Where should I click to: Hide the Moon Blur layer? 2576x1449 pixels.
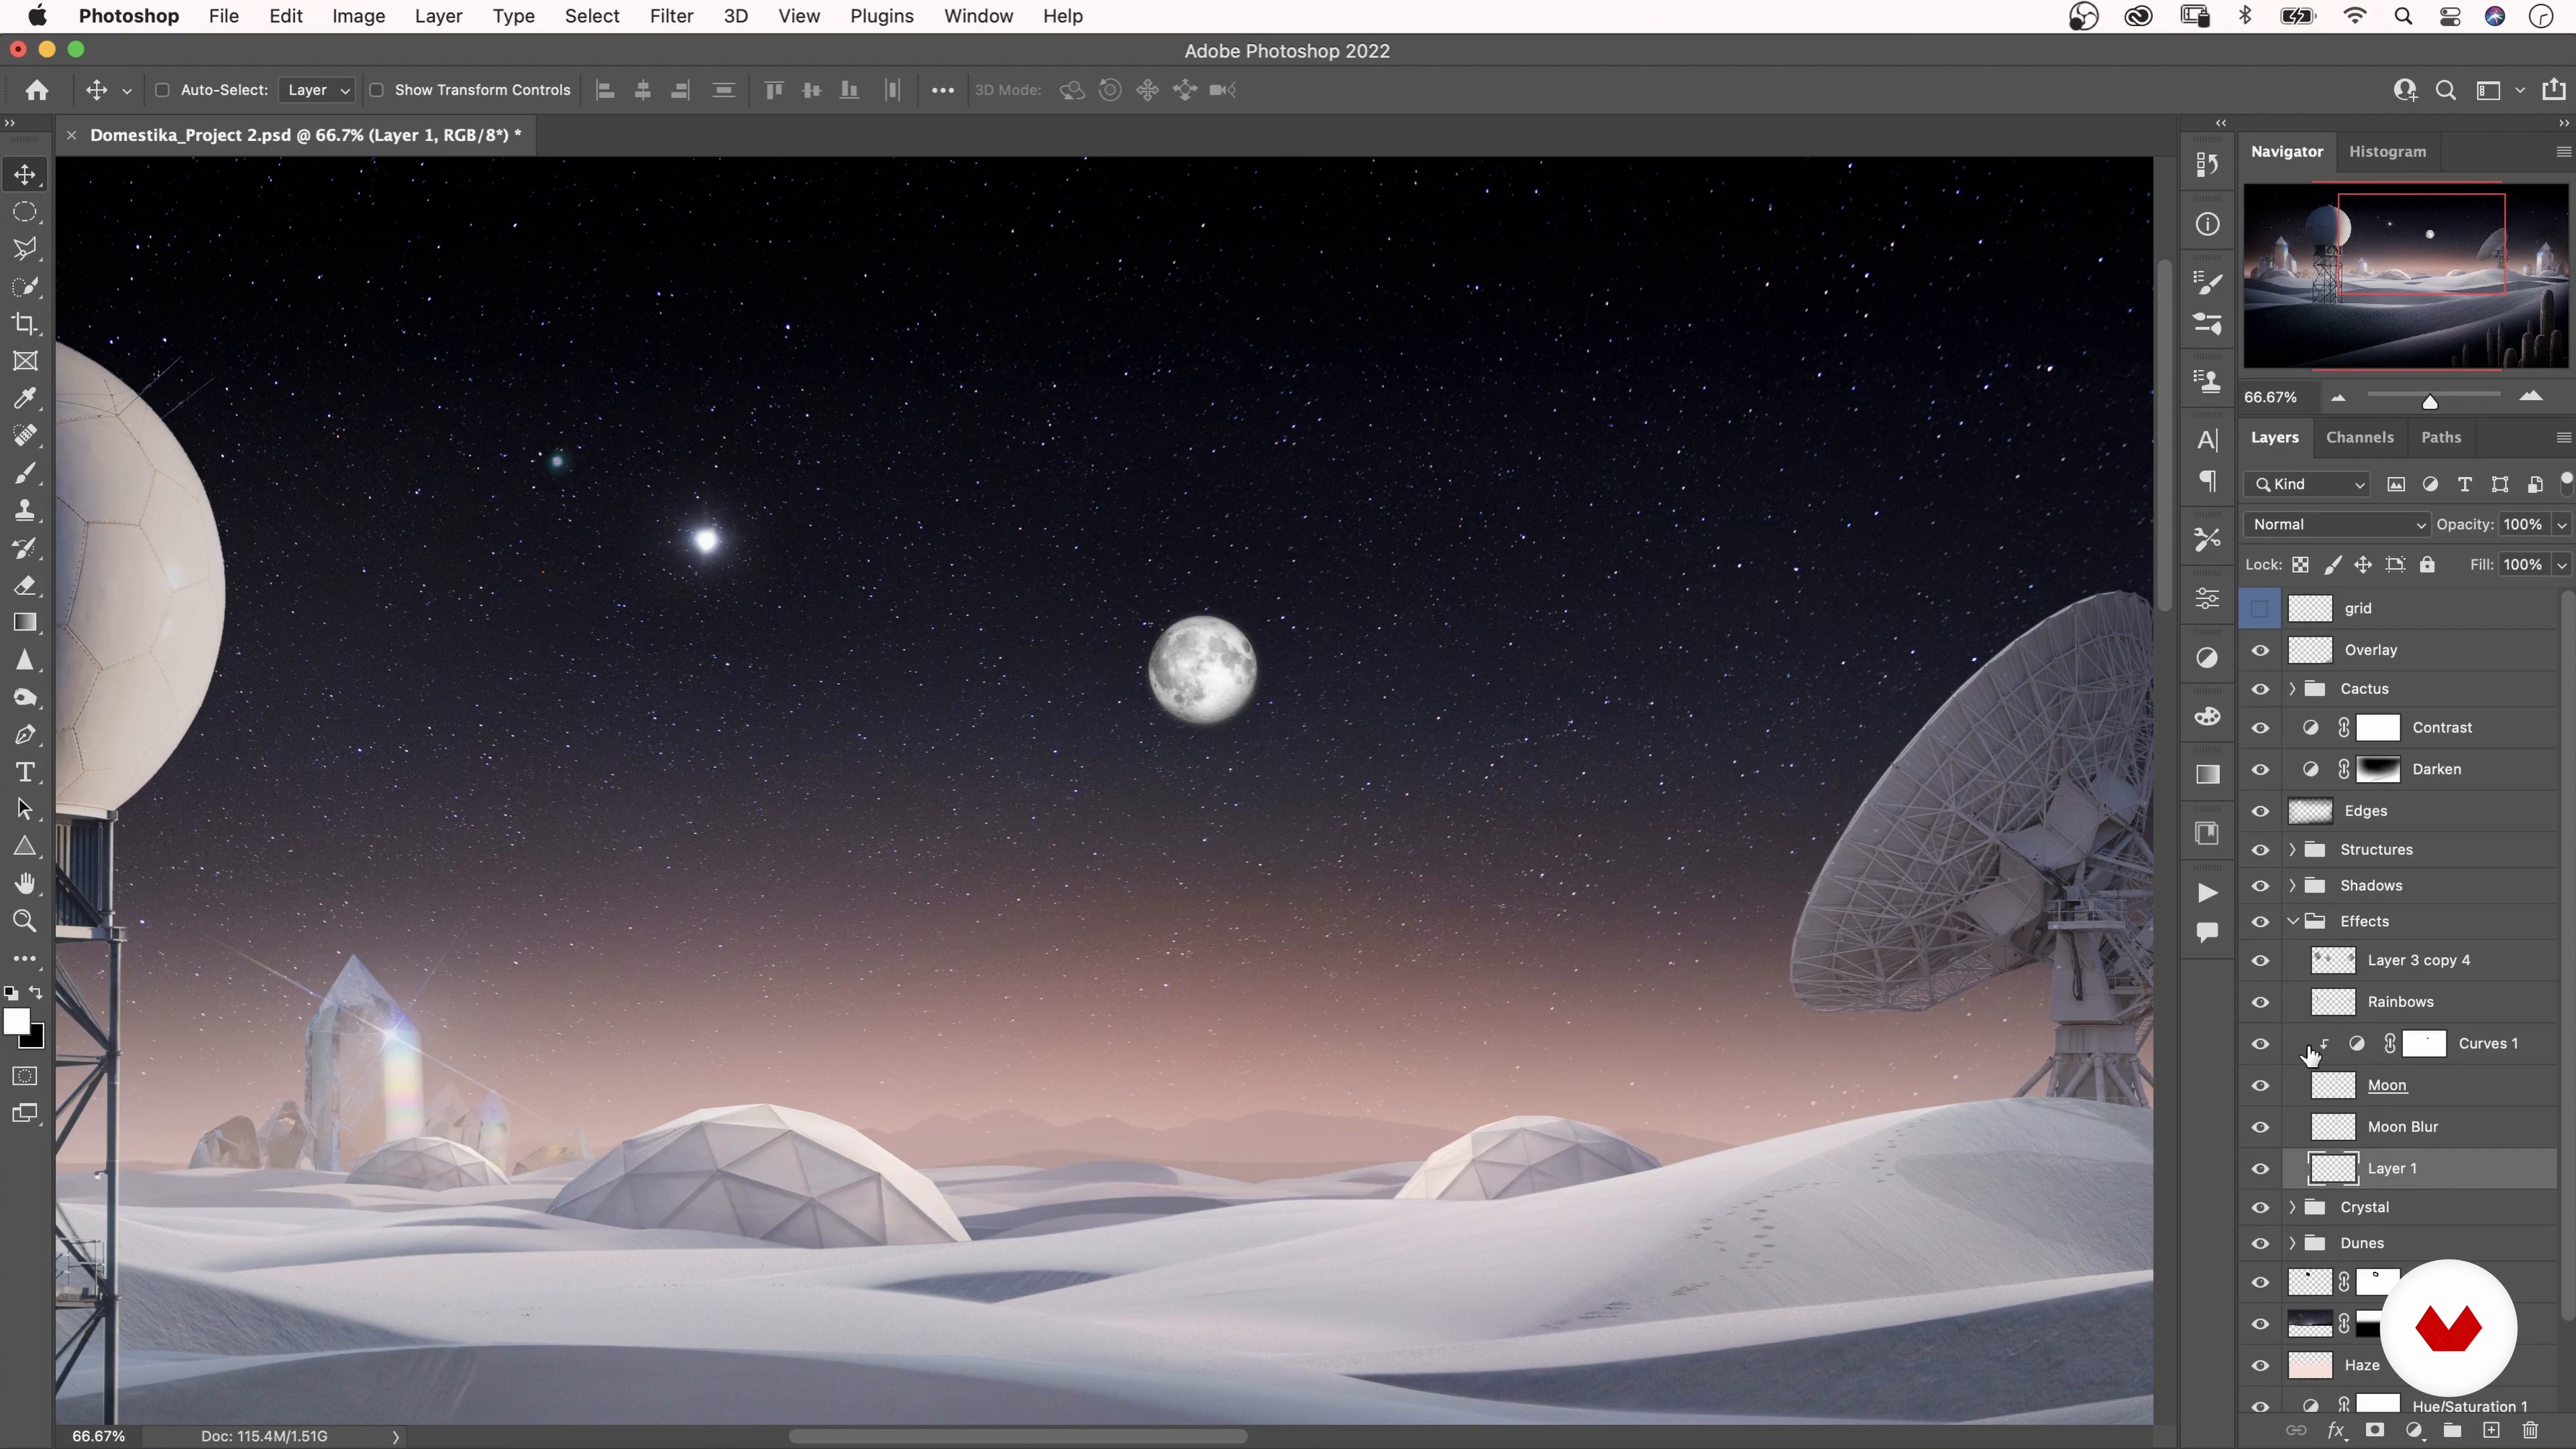(2260, 1127)
